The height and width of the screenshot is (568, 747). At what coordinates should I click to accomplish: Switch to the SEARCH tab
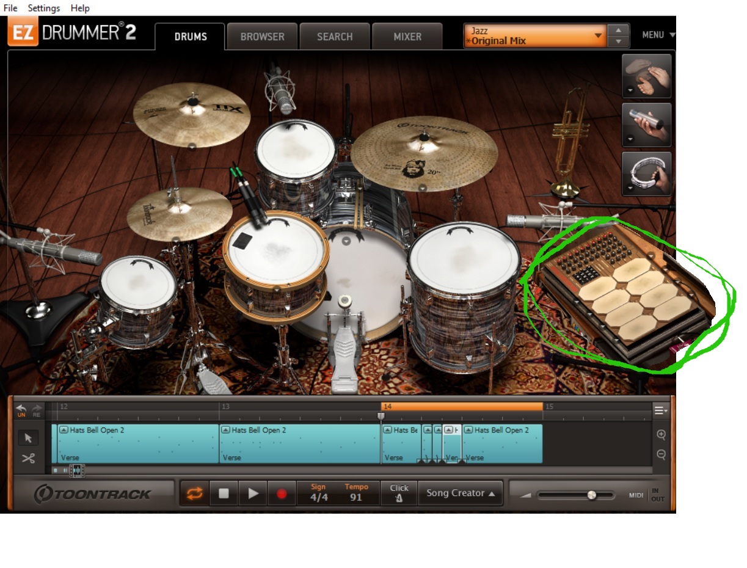335,37
